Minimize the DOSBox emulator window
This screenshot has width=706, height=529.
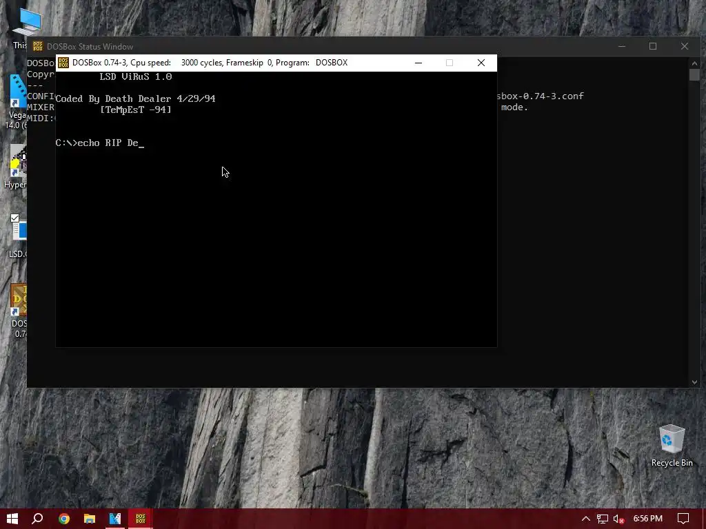pyautogui.click(x=418, y=63)
